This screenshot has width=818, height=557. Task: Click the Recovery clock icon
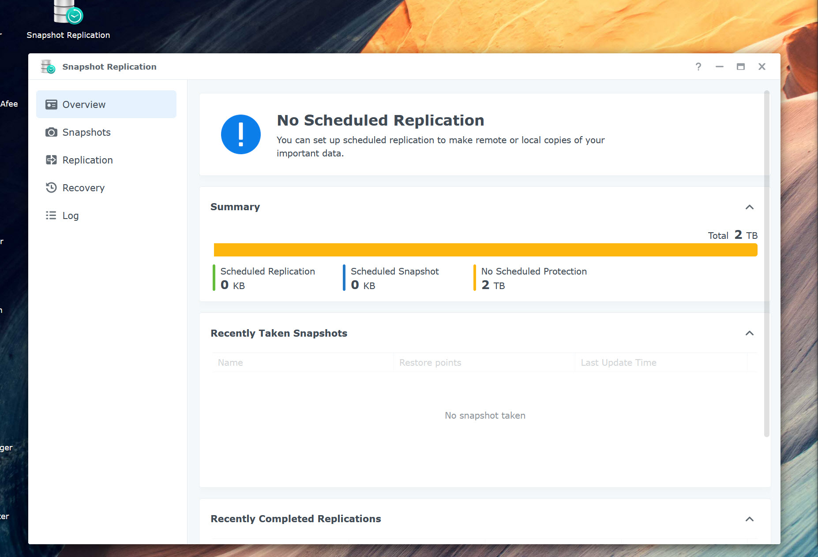[x=51, y=188]
